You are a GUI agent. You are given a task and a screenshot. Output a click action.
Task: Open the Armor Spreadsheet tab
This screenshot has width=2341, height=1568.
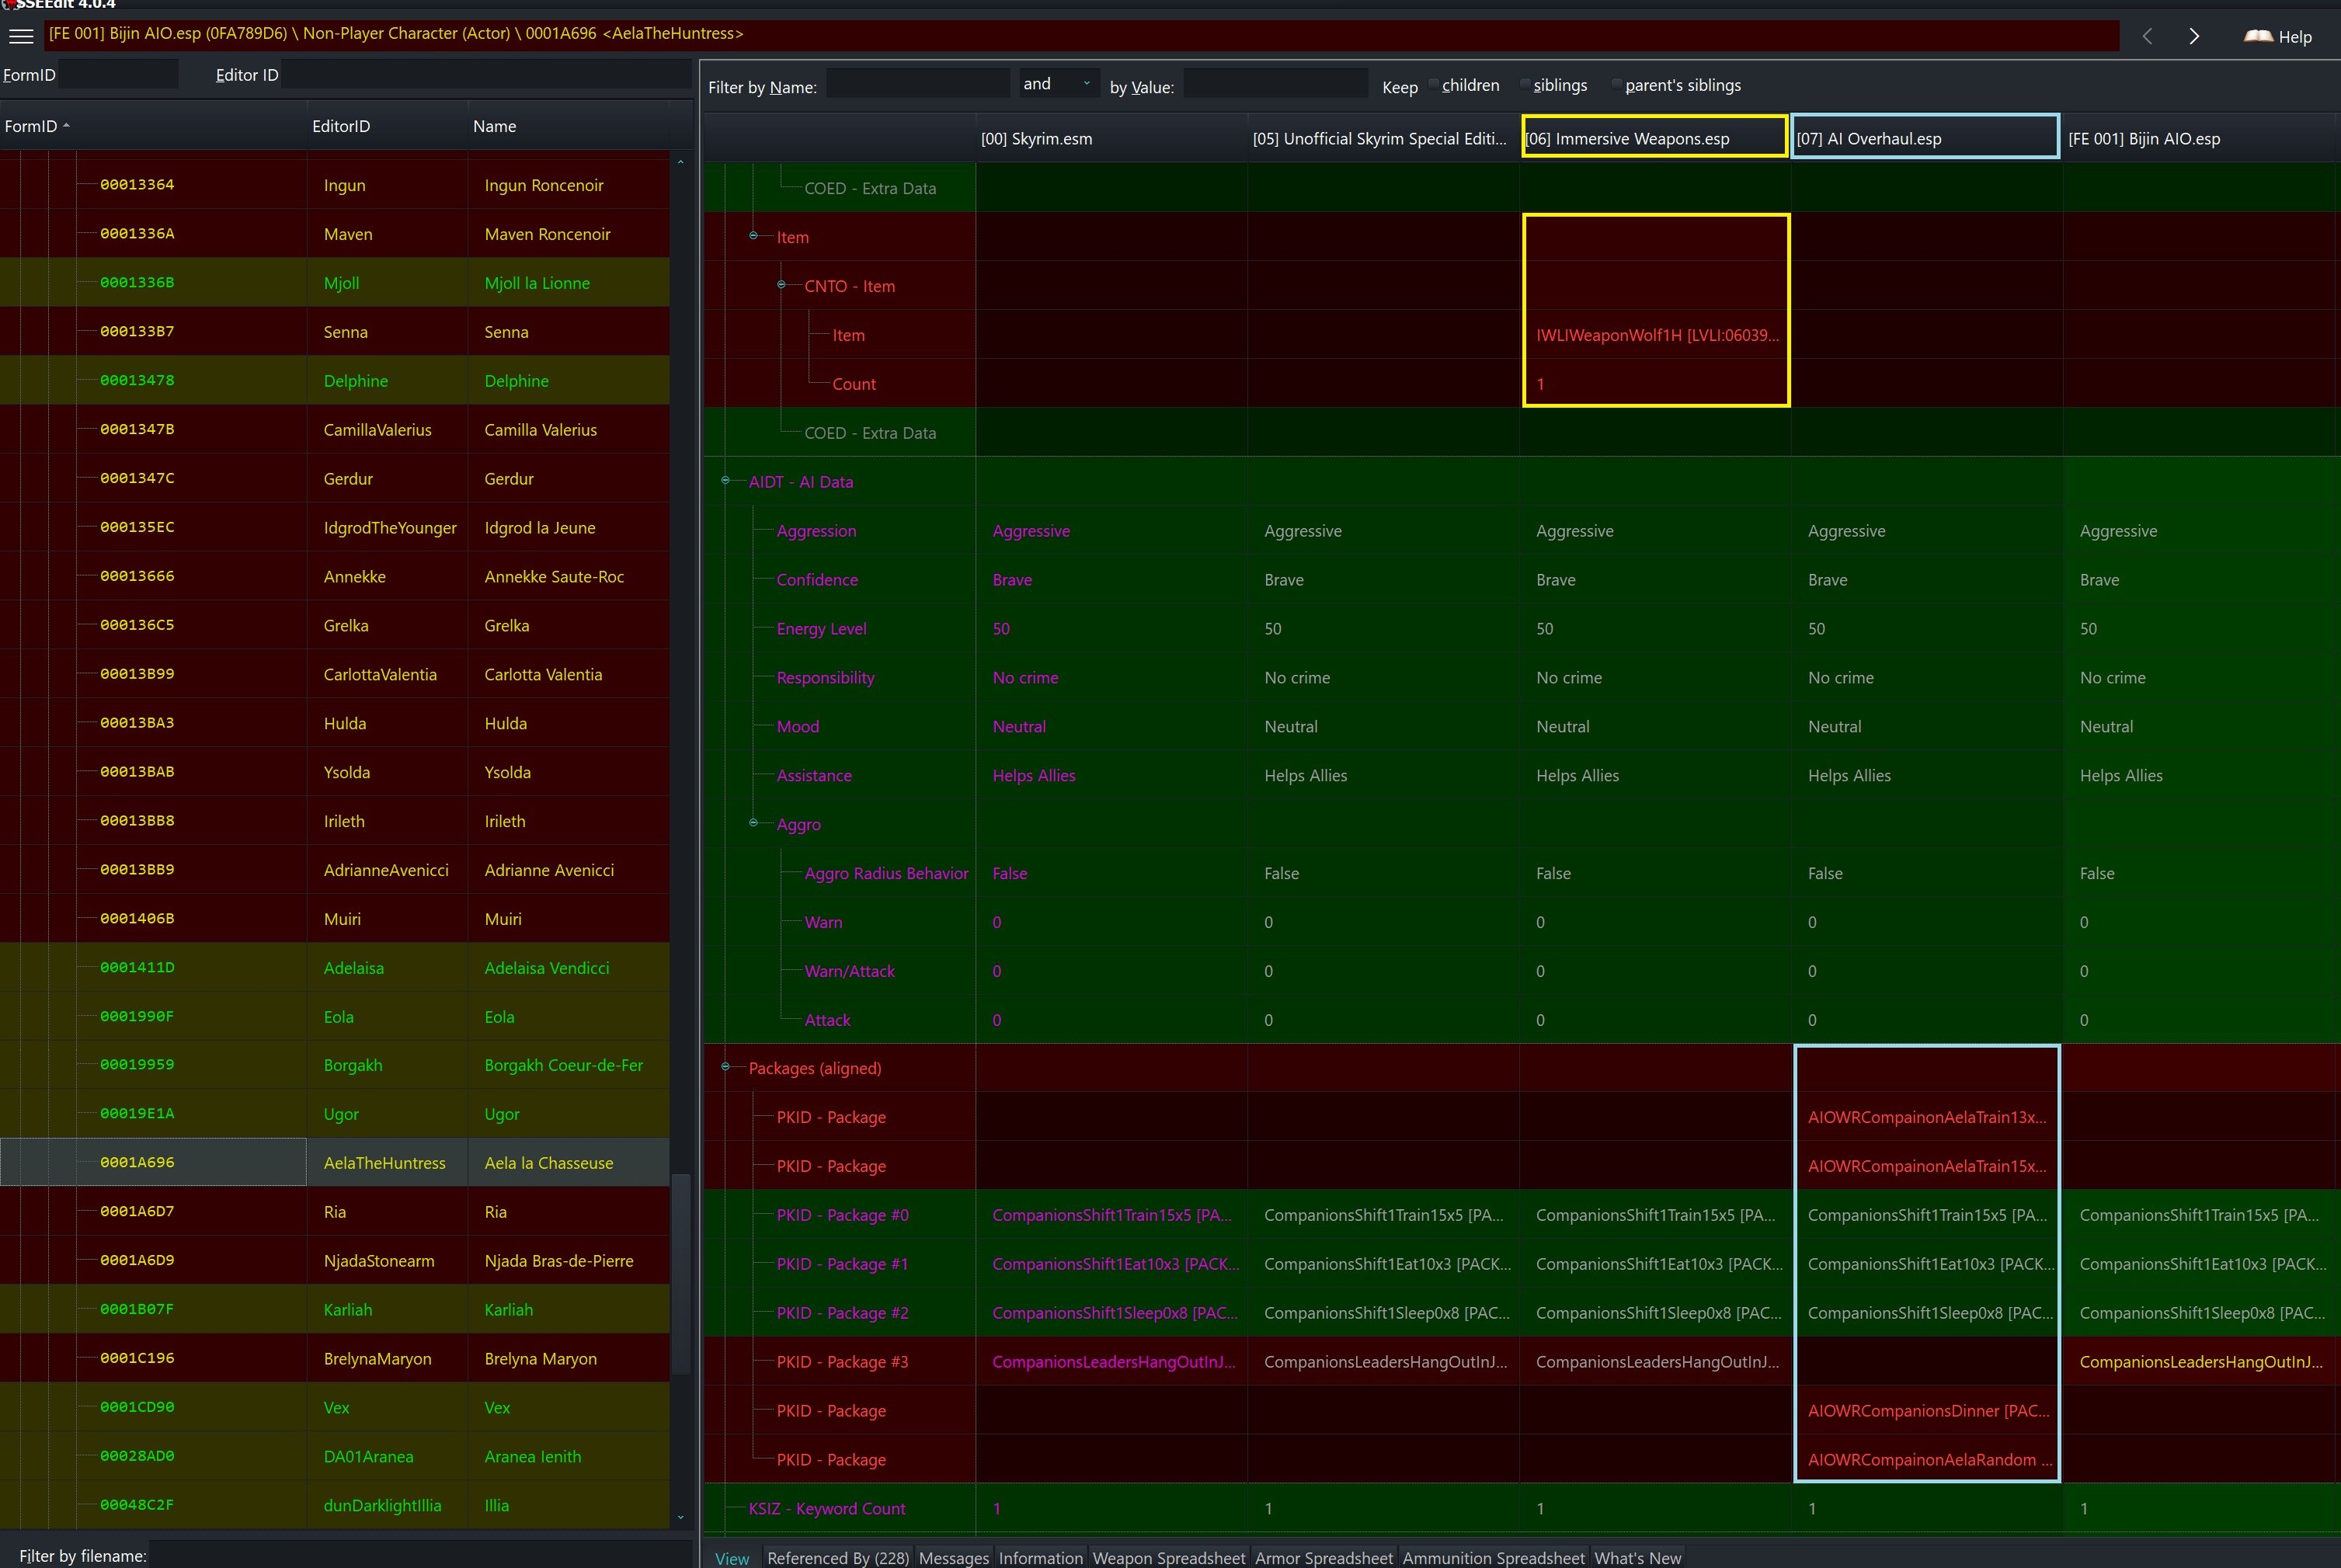pyautogui.click(x=1324, y=1557)
